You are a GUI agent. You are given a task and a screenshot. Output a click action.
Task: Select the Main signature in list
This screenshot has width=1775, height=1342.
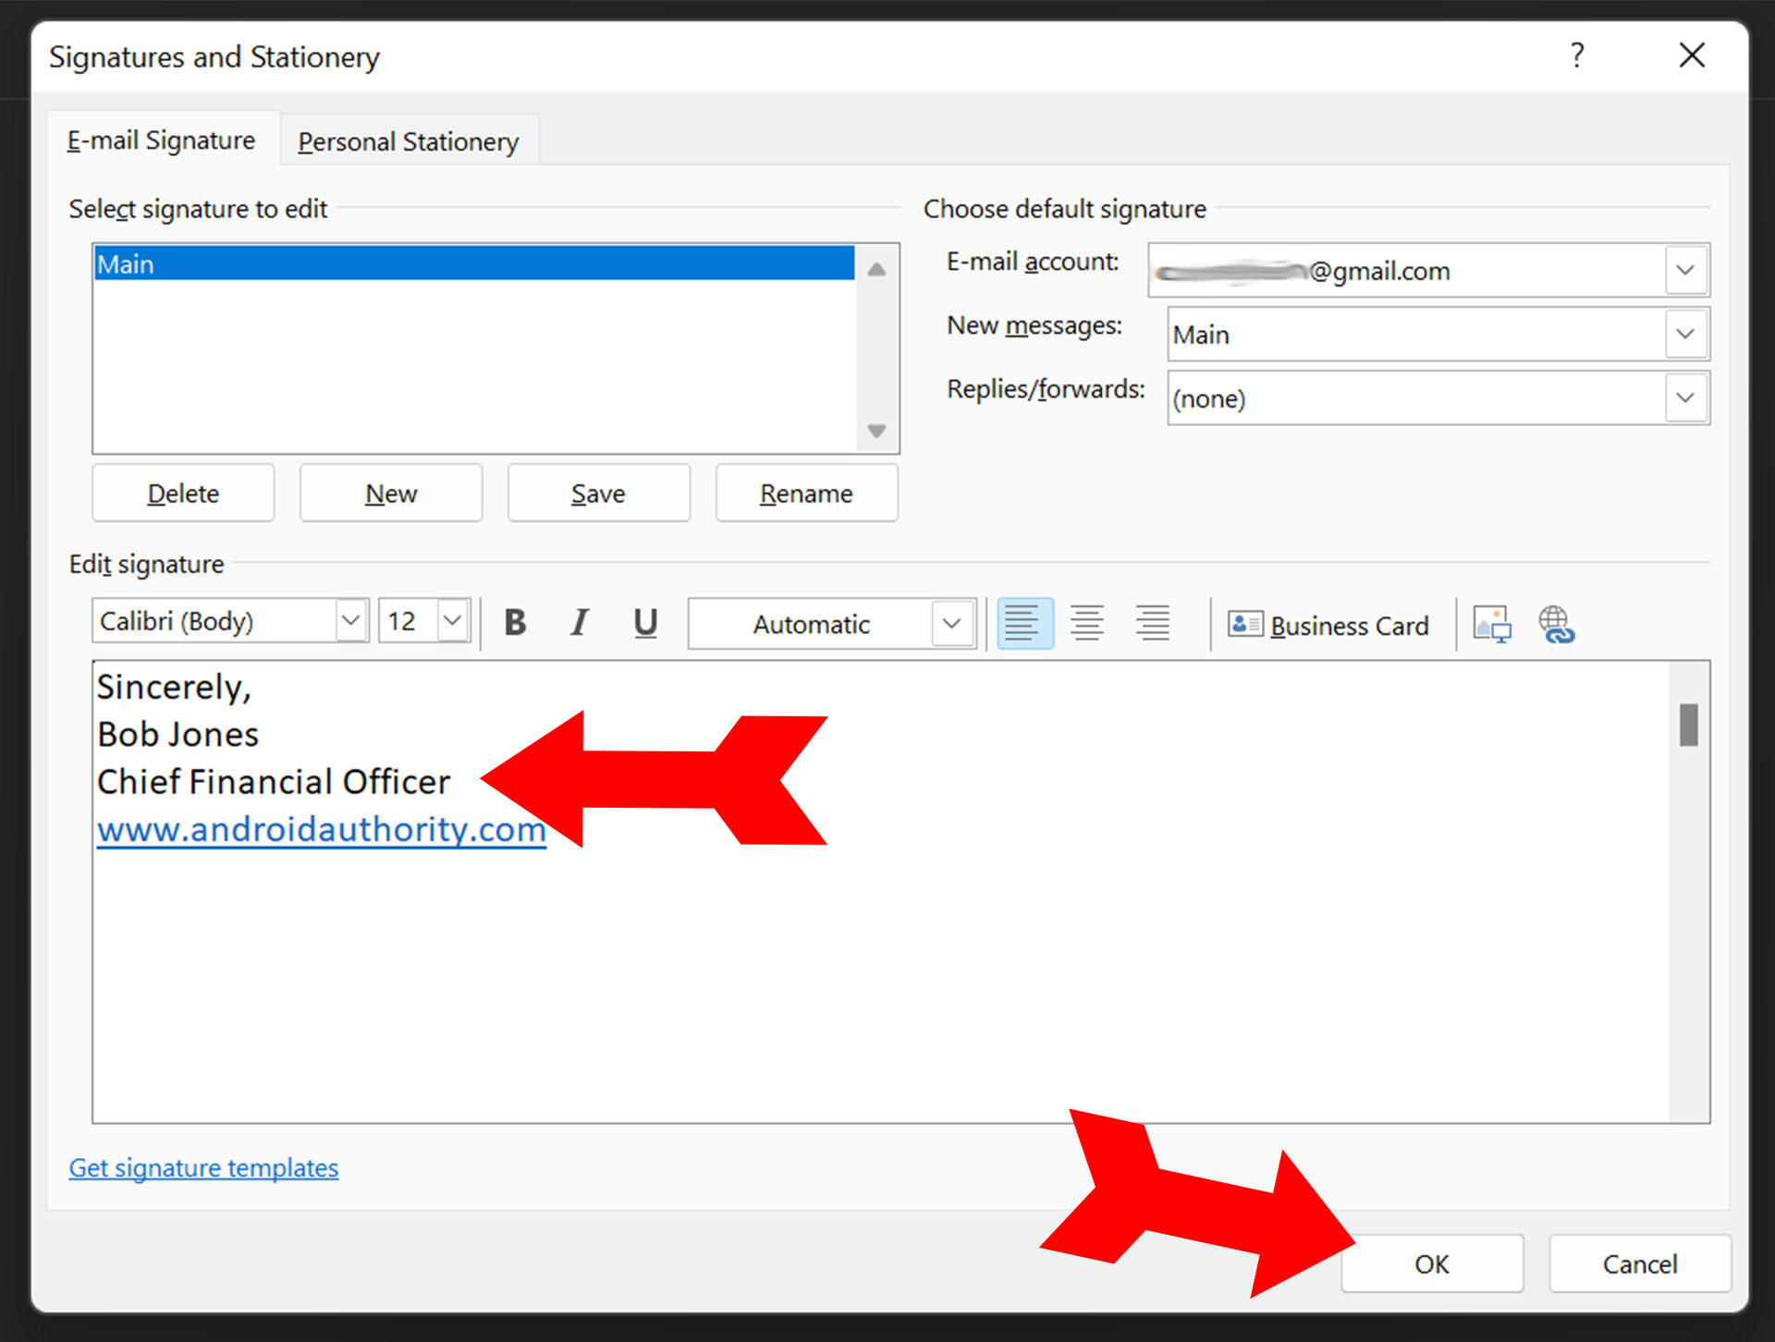(471, 264)
